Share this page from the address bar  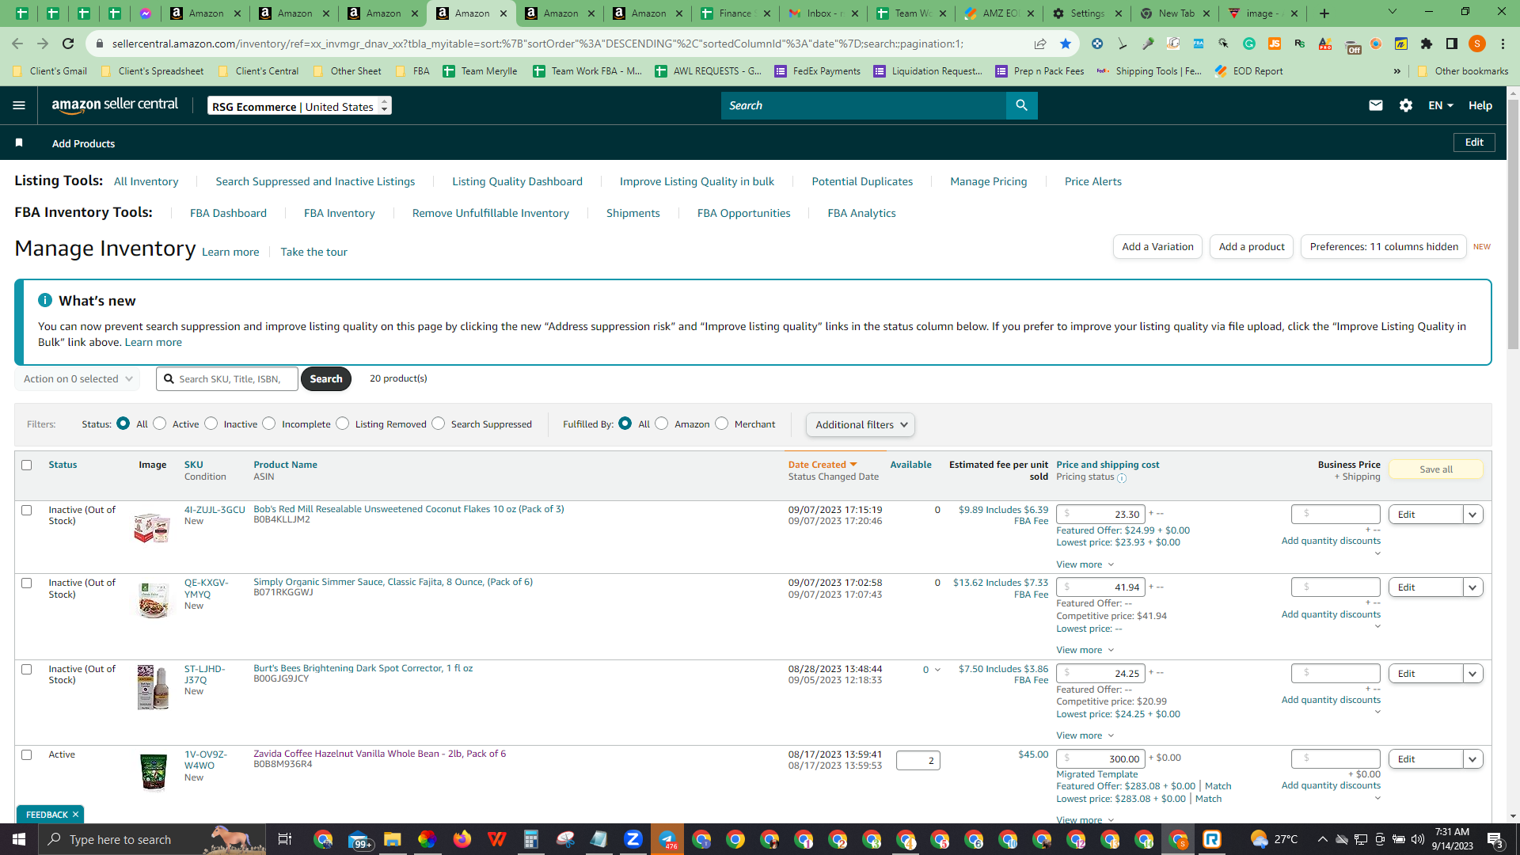point(1040,44)
